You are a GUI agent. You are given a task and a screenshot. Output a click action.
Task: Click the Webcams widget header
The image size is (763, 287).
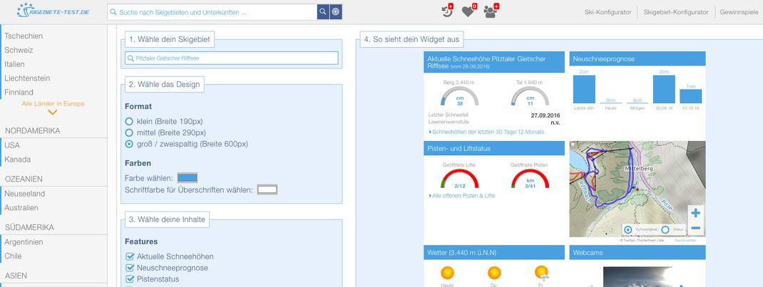pos(637,253)
